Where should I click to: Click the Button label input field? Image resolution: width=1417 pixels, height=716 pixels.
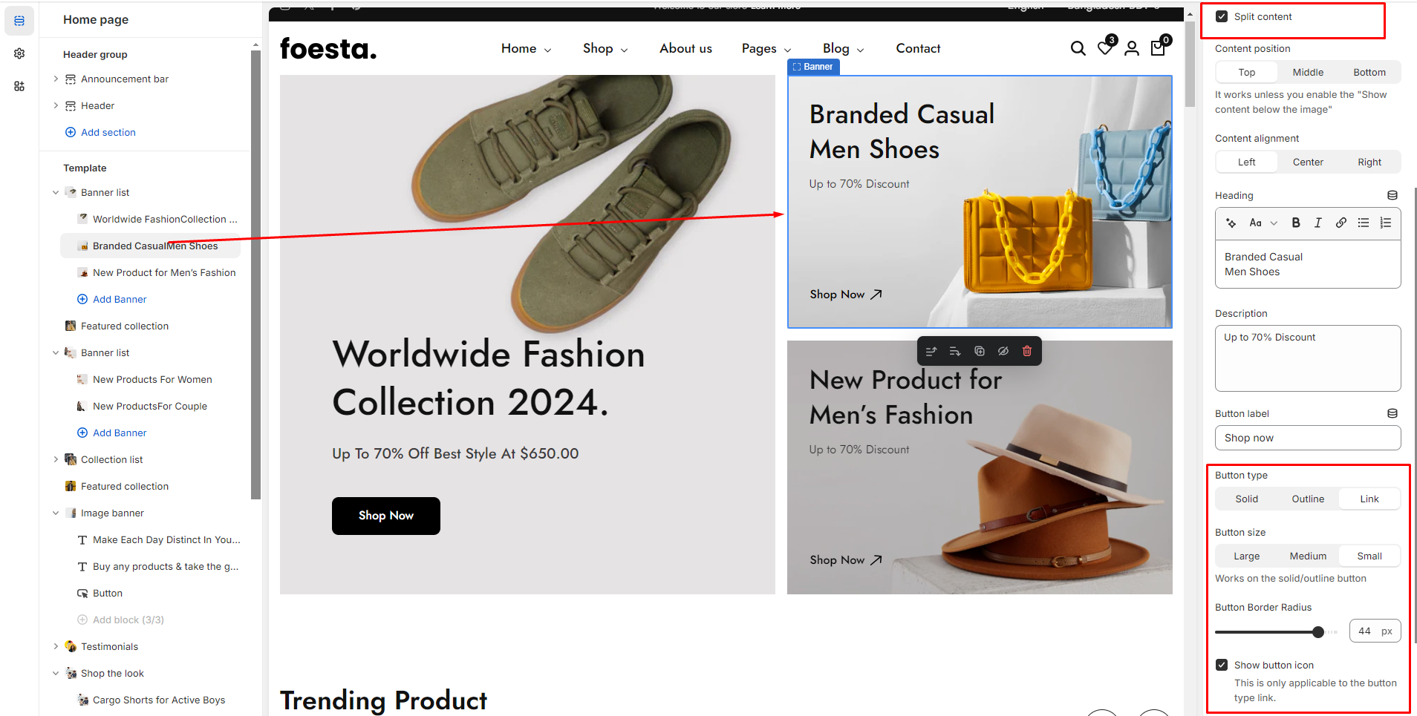1307,438
